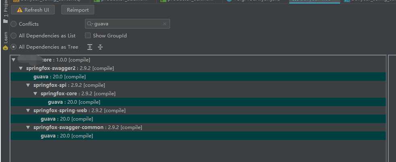The height and width of the screenshot is (162, 396).
Task: Collapse the springfox-swagger2 node
Action: click(21, 68)
